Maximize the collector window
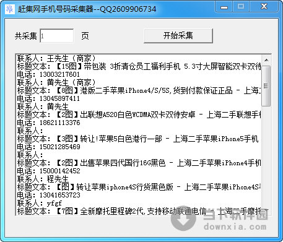The image size is (283, 242). tap(241, 7)
